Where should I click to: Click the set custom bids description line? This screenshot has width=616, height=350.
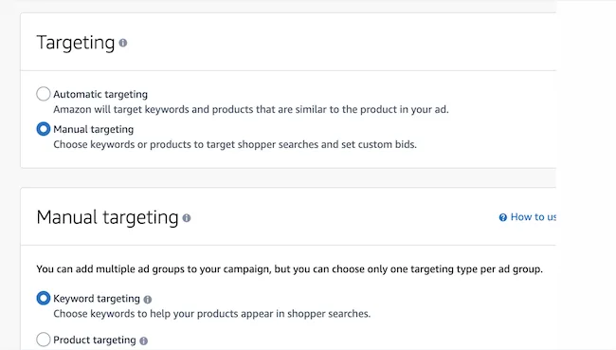tap(235, 144)
